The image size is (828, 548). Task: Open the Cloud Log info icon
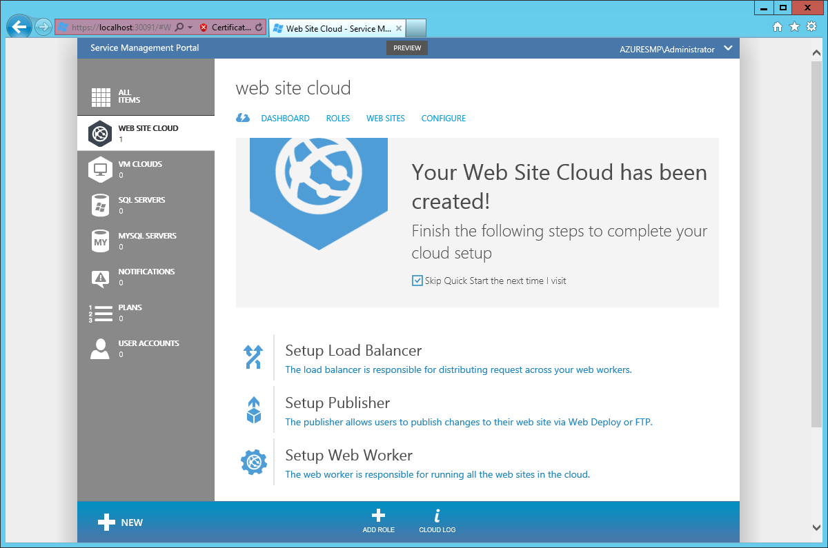(x=437, y=516)
